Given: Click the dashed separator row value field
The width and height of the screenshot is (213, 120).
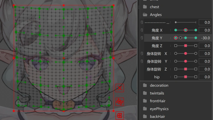Looking at the screenshot, I should (x=205, y=22).
